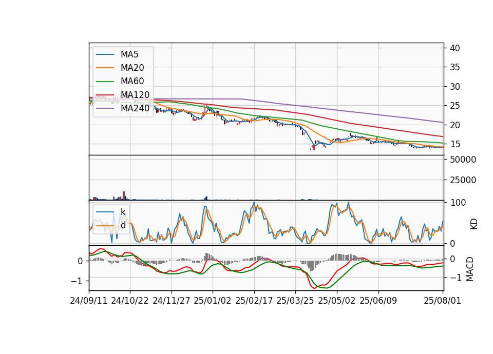Click the price axis value 25
The width and height of the screenshot is (493, 354).
point(455,106)
